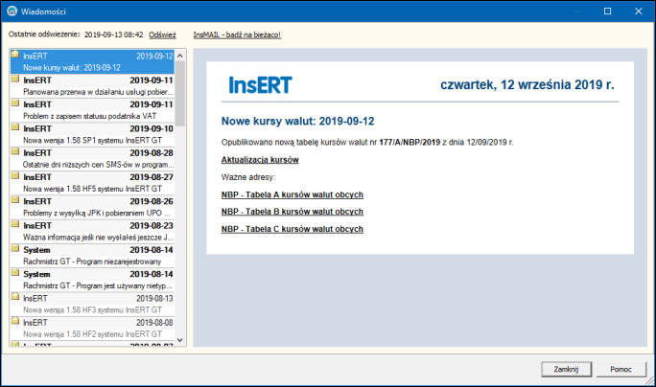Select message Rachmistrz GT - Program niezarejestrowany
The width and height of the screenshot is (656, 387).
92,256
